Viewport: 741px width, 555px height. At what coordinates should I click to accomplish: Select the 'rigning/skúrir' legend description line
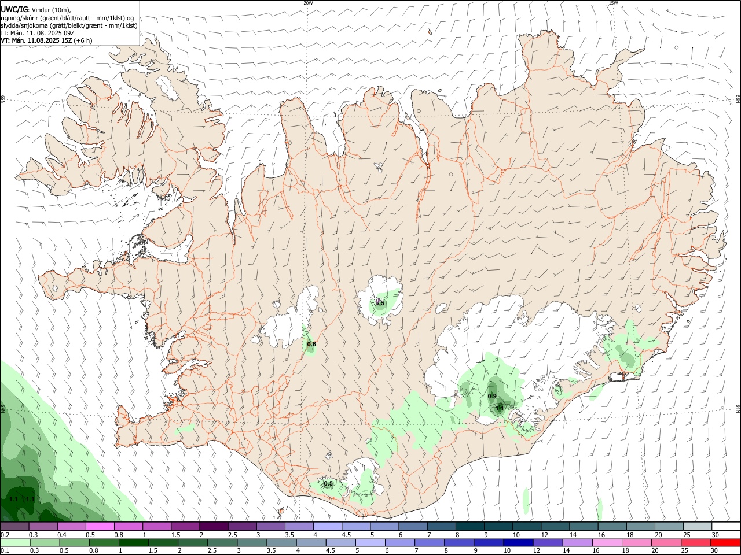coord(67,17)
